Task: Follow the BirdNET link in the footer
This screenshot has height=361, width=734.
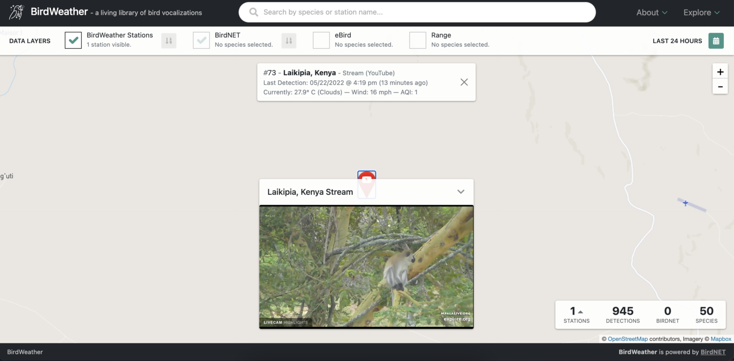Action: click(712, 352)
